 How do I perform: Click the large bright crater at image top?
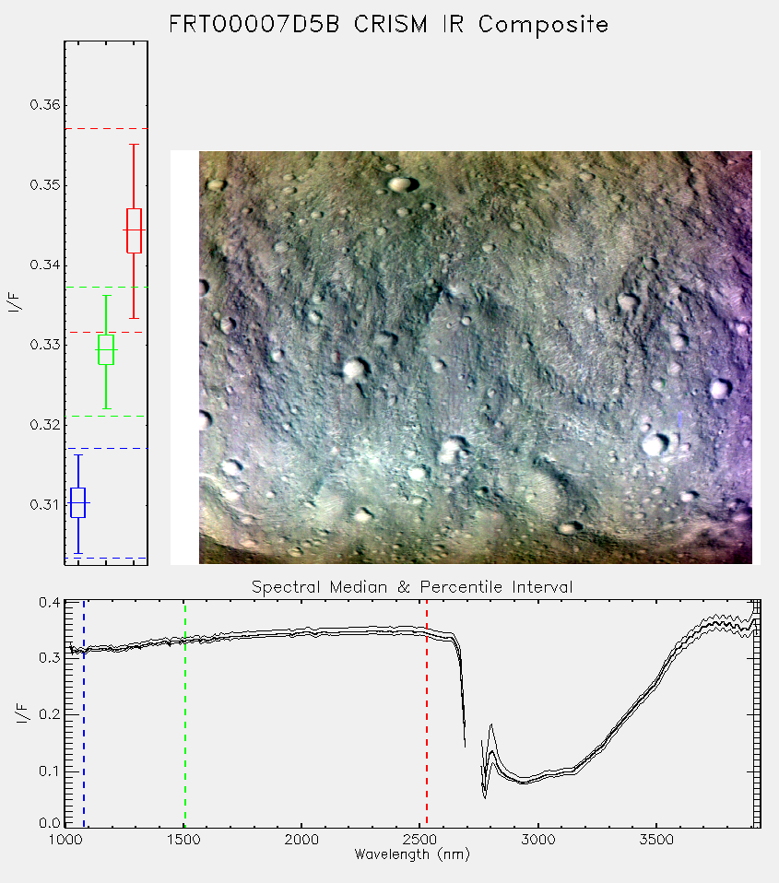click(402, 183)
